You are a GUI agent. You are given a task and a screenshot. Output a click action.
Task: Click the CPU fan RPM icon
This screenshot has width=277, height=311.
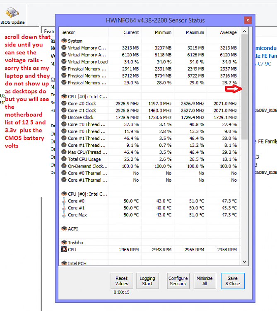[64, 249]
